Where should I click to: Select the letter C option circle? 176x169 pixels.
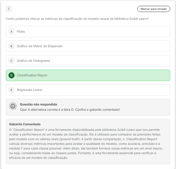pos(12,61)
